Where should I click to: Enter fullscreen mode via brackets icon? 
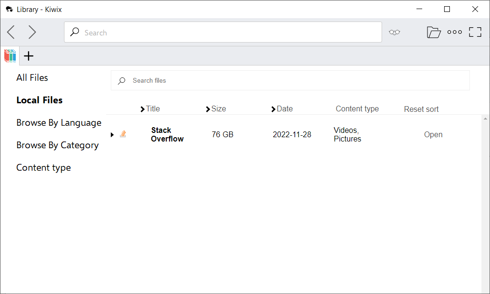tap(475, 32)
